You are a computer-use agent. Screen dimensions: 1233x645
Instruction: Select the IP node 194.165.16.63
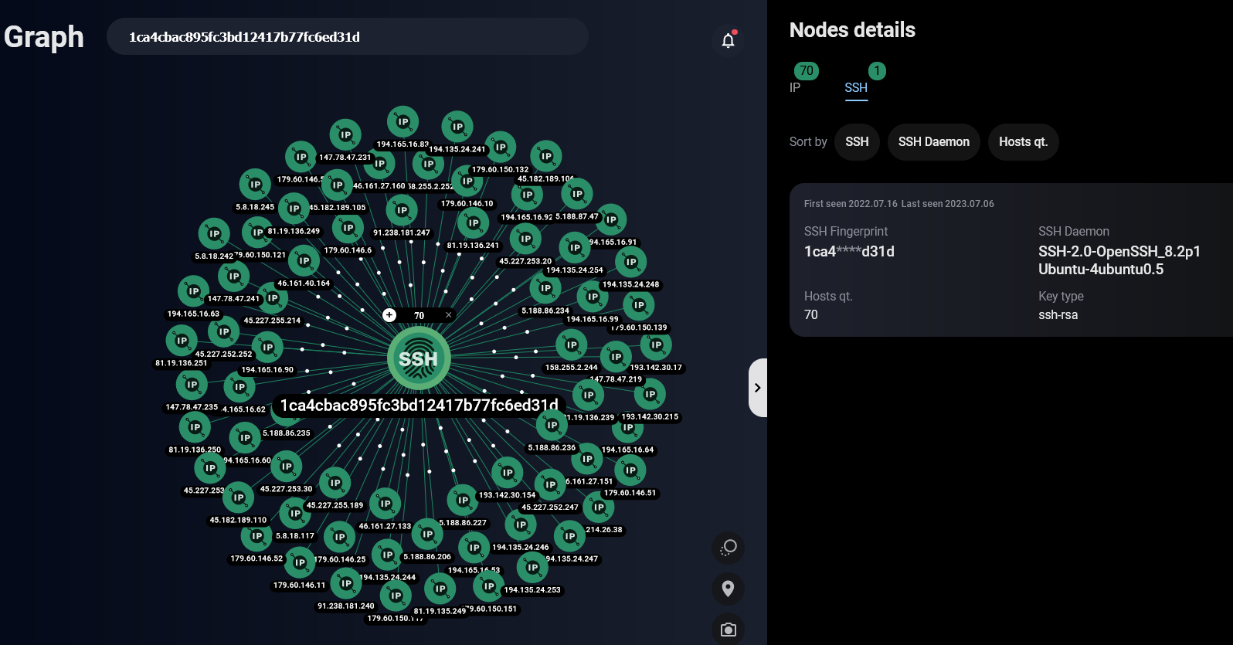(x=193, y=291)
